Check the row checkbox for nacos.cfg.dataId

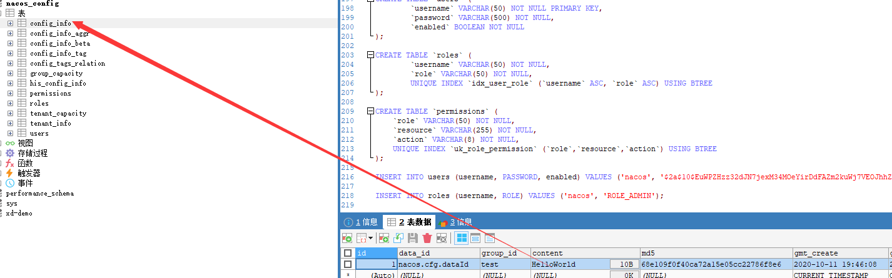[x=348, y=264]
